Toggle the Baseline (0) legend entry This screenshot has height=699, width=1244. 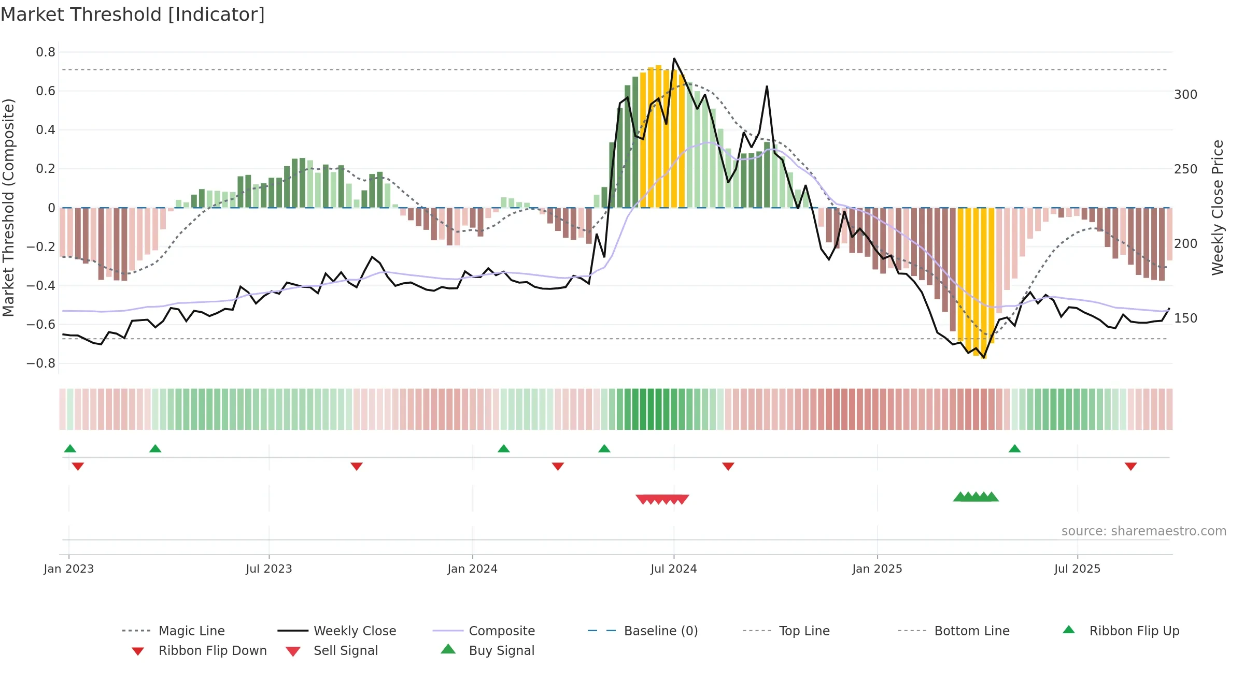(643, 631)
